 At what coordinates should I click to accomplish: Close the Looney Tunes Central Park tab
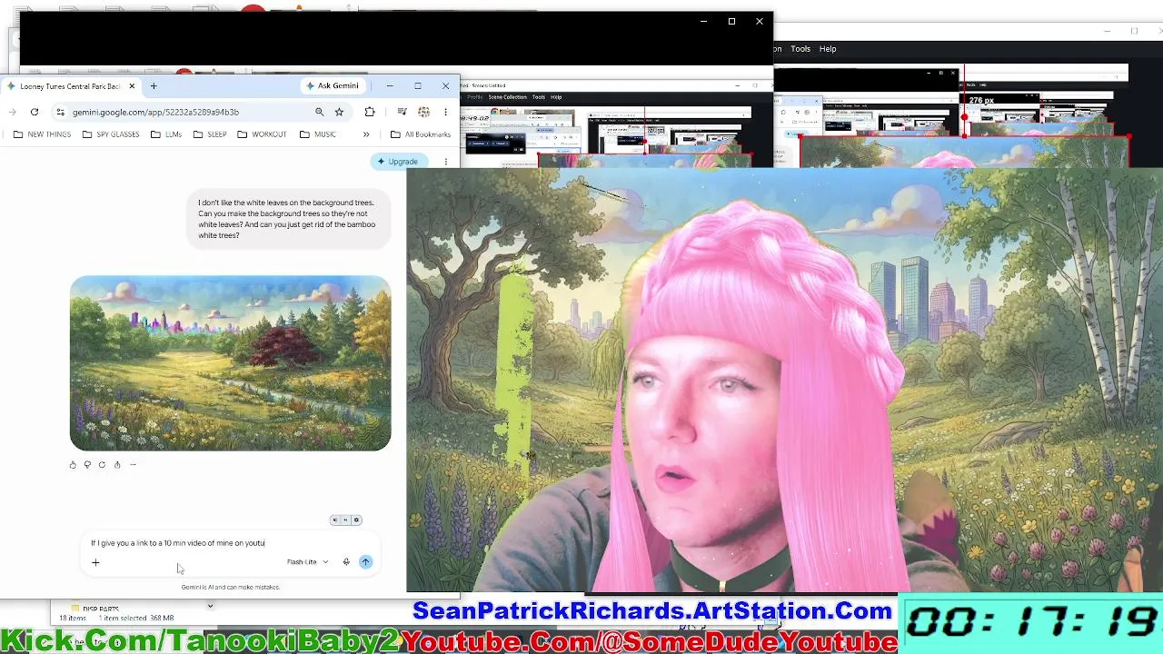[132, 86]
